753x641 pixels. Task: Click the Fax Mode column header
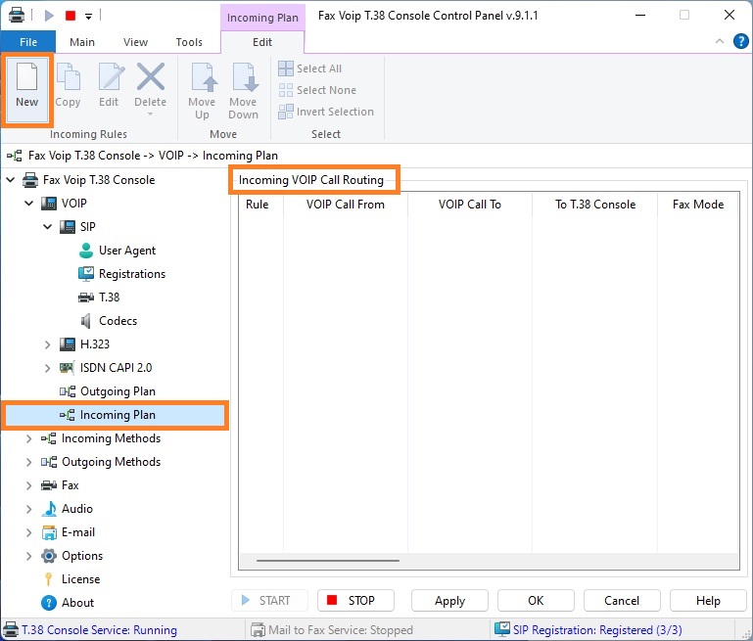point(698,205)
